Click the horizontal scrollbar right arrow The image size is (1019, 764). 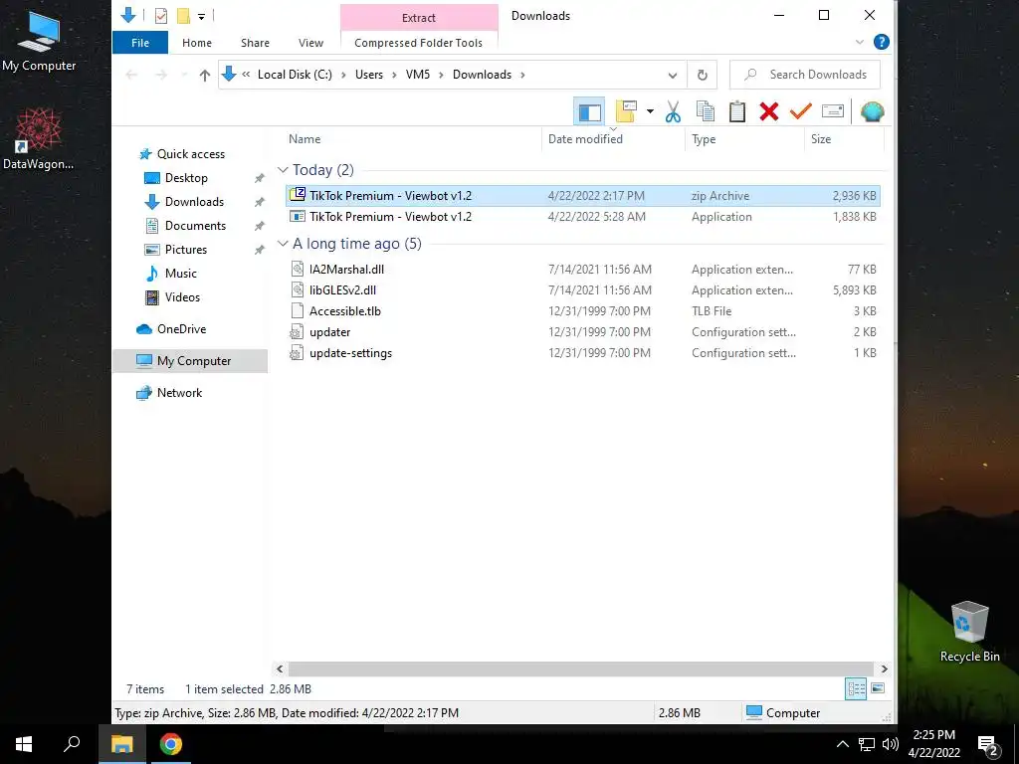(x=884, y=669)
